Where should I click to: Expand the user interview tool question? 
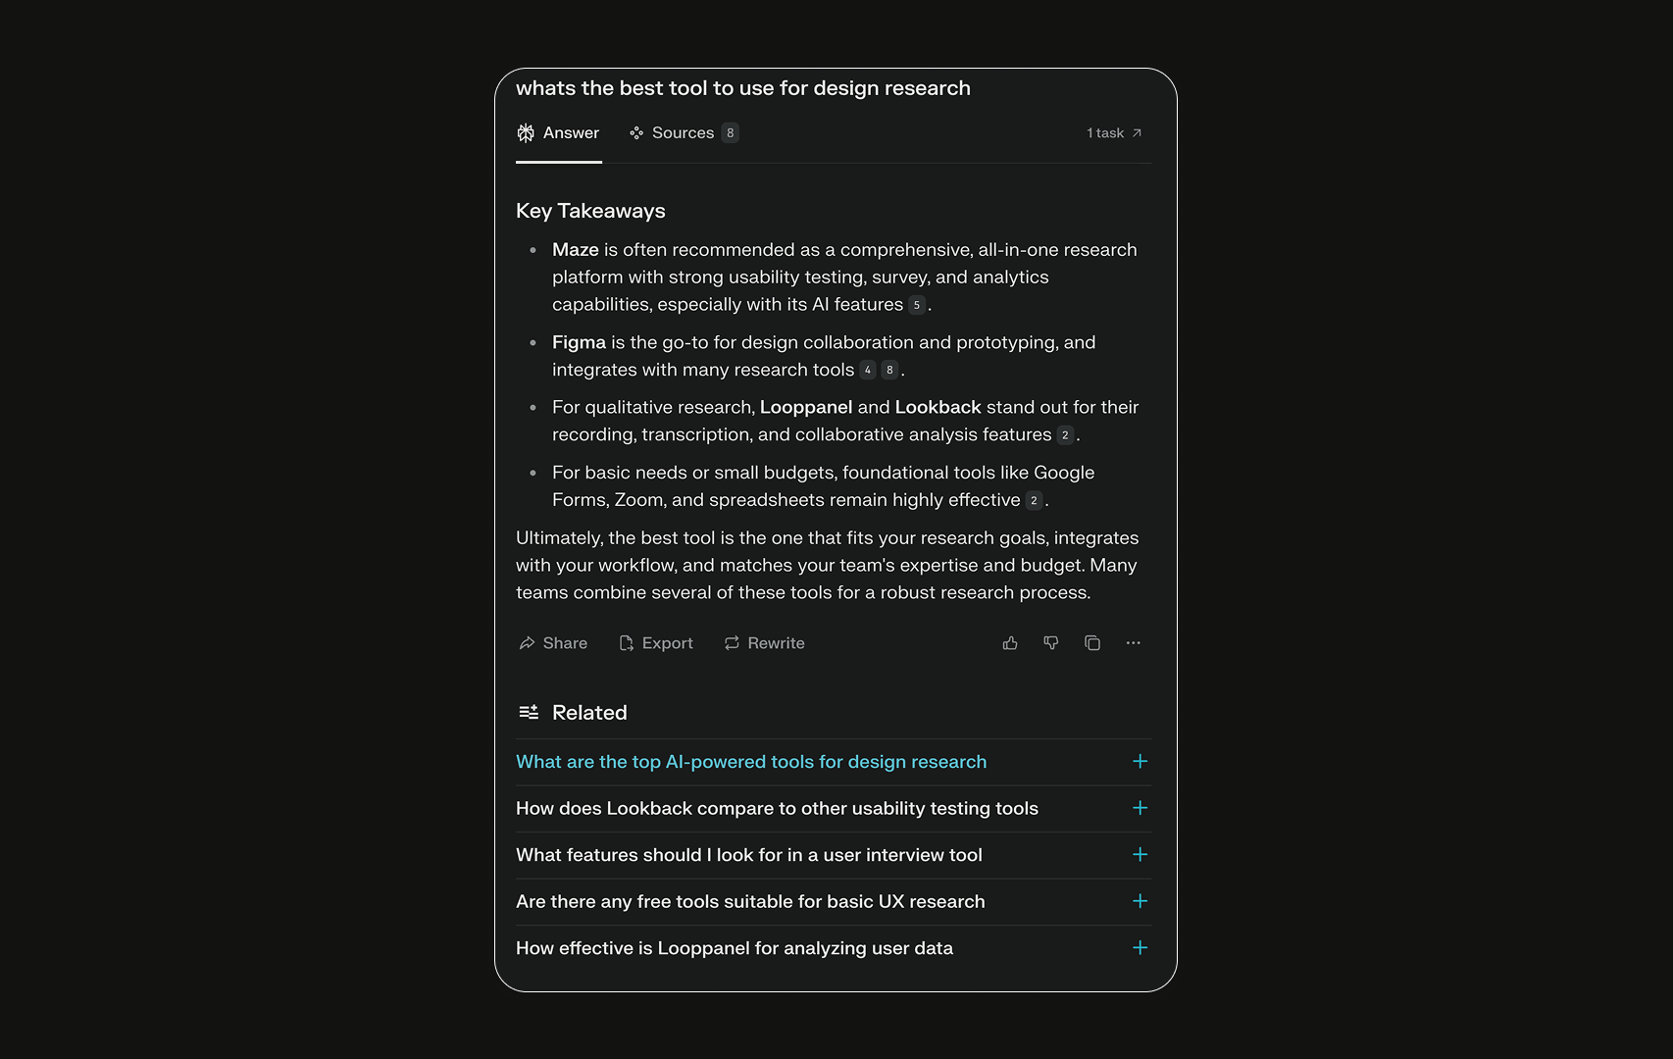coord(834,855)
